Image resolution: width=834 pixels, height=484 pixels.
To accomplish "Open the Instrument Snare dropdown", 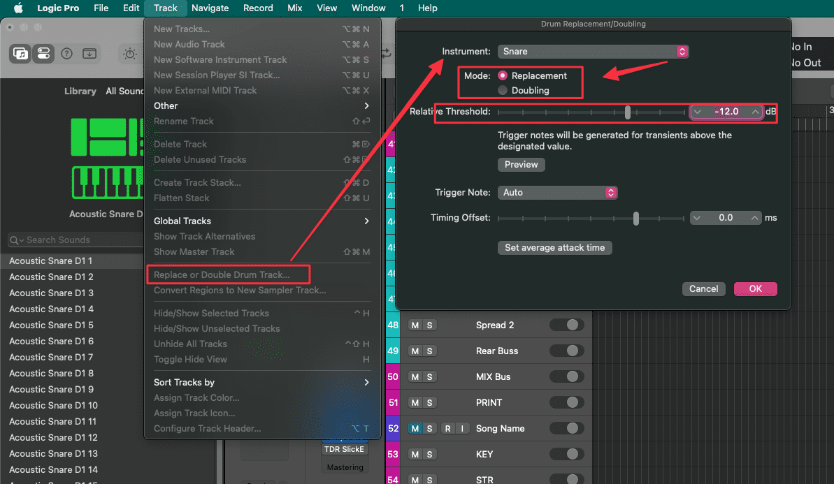I will point(593,52).
